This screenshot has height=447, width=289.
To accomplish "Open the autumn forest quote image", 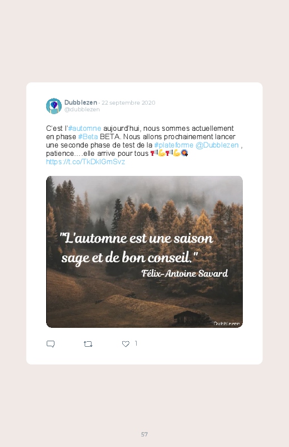I will tap(144, 252).
